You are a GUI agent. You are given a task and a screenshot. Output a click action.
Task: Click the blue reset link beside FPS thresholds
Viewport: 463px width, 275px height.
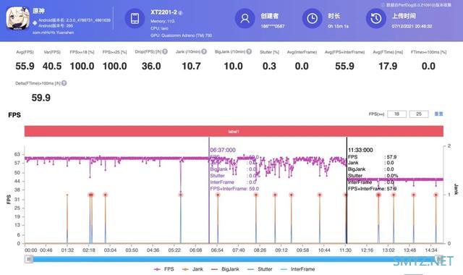pyautogui.click(x=438, y=114)
